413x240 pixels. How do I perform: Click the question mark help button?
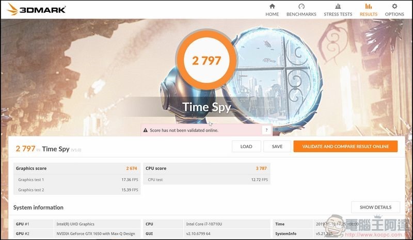coord(266,130)
